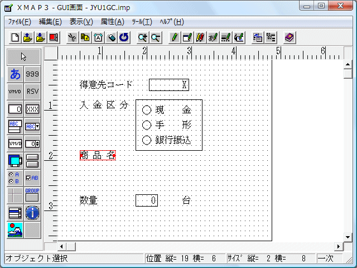This screenshot has width=357, height=268.
Task: Click the scroll up arrow of the vertical scrollbar
Action: (348, 65)
